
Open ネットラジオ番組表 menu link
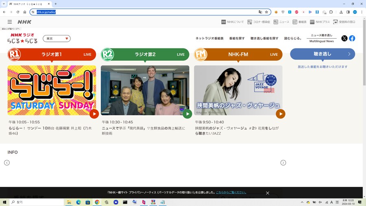click(209, 38)
